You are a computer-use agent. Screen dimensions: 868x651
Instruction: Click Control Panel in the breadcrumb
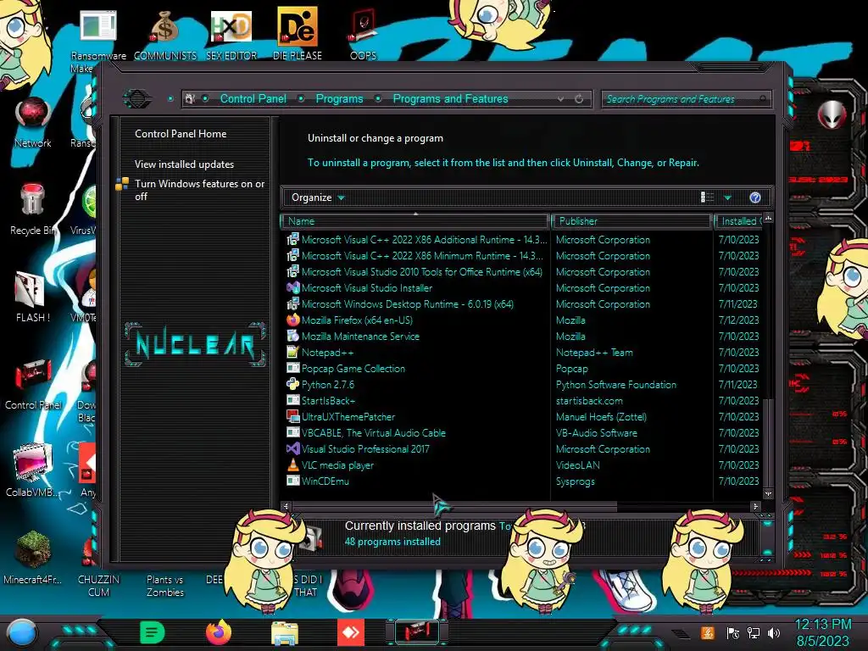coord(253,99)
